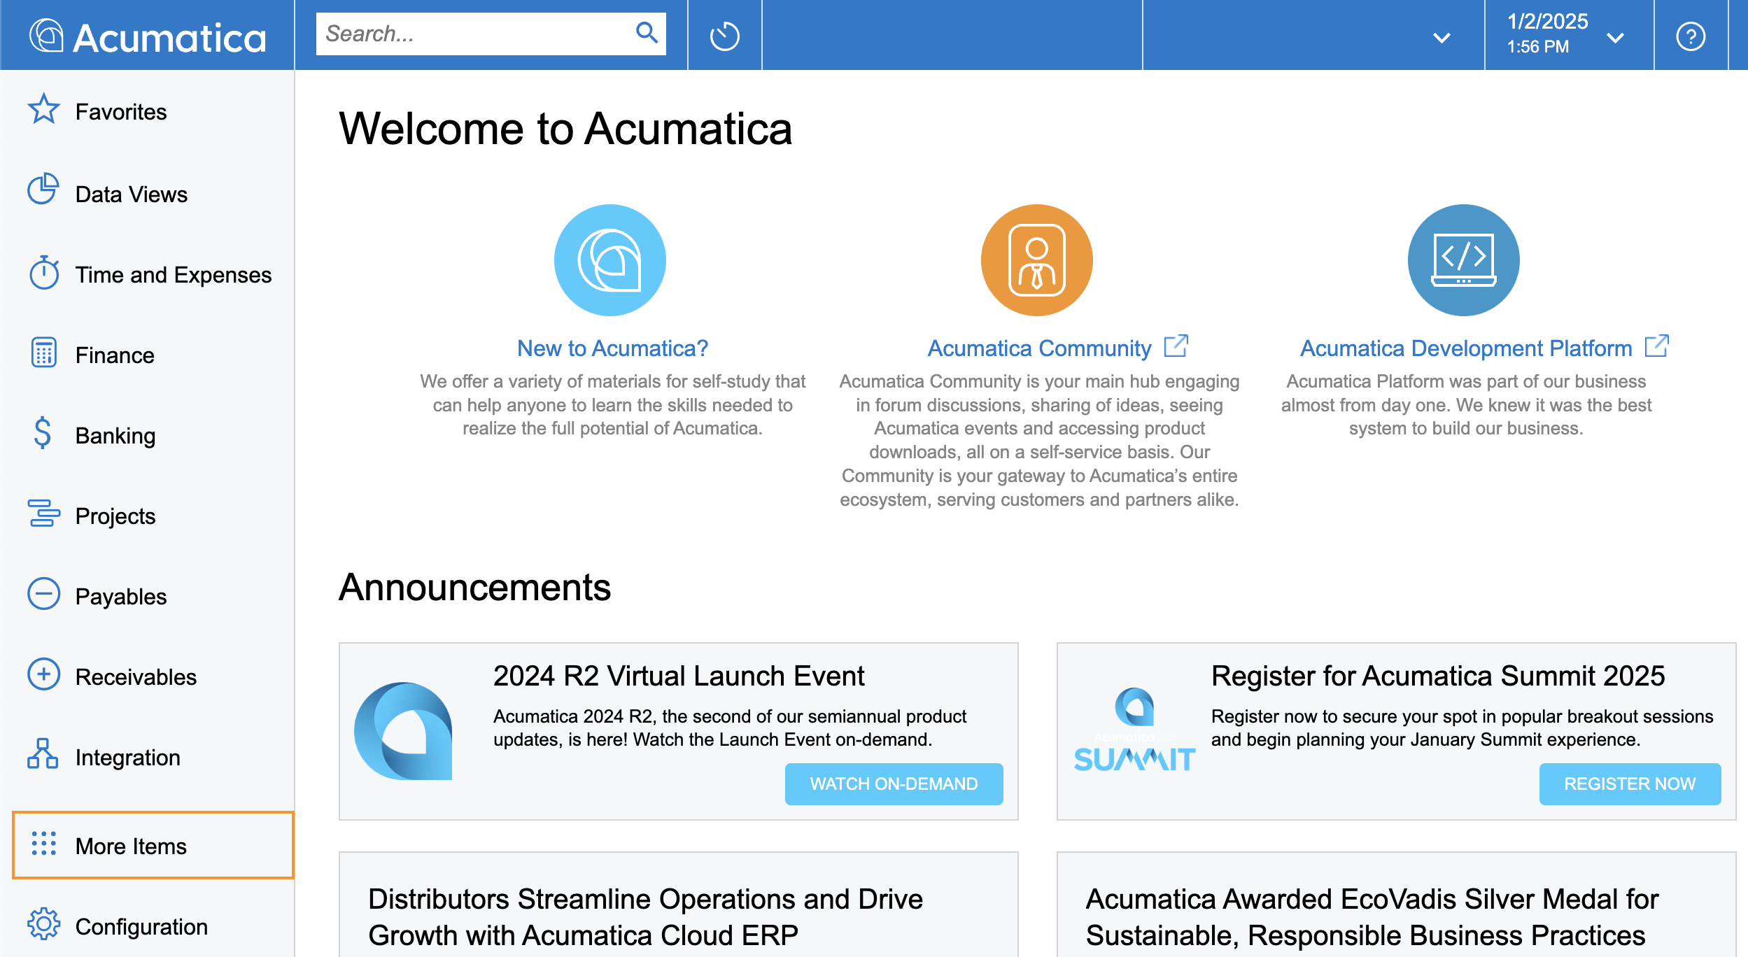Screen dimensions: 1748x957
Task: Click the WATCH ON-DEMAND button
Action: [894, 784]
